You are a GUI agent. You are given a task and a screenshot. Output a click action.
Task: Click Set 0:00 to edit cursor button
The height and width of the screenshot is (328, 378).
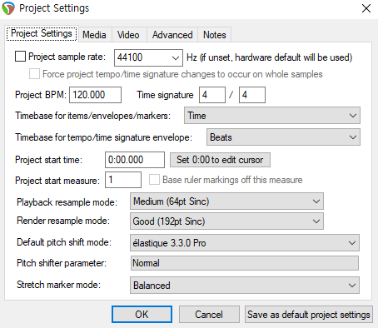(220, 160)
